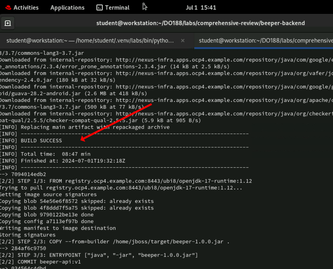Viewport: 333px width, 269px height.
Task: Click the Copying blob 9790122be13e done line
Action: pos(46,215)
